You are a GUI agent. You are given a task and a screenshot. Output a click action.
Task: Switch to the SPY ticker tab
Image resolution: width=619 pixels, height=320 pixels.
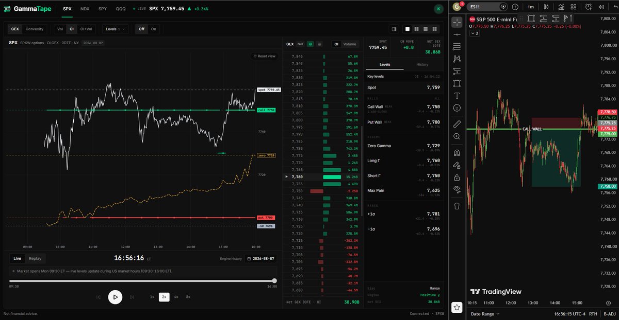point(103,9)
